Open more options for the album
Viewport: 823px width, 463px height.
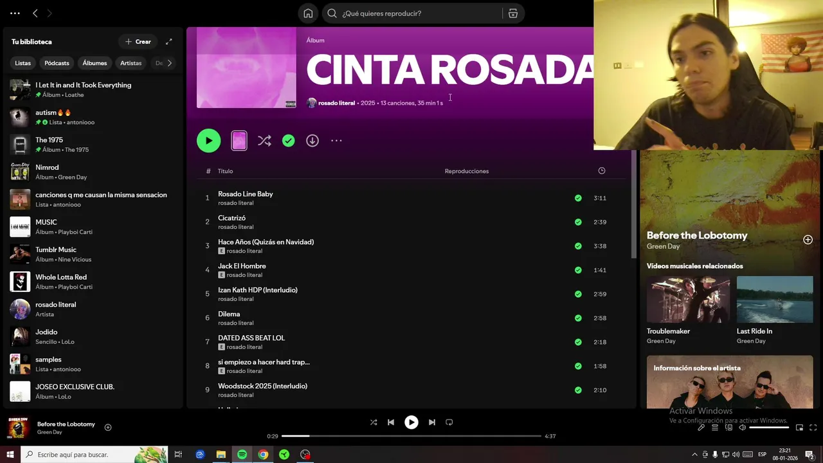click(336, 141)
